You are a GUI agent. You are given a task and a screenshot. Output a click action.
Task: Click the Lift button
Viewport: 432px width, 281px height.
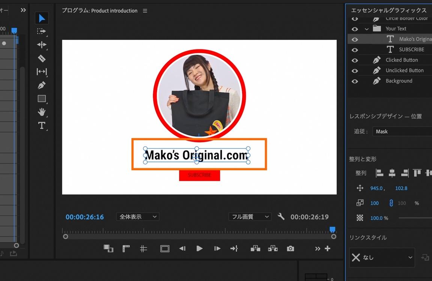(x=255, y=248)
